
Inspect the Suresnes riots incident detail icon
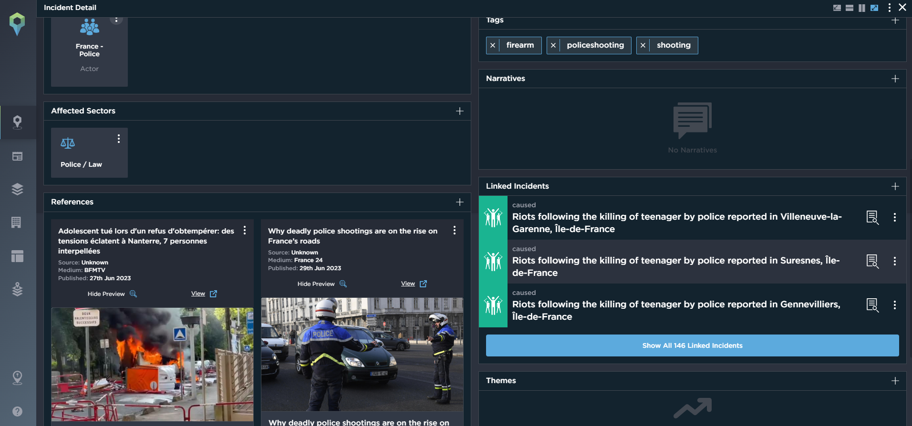(872, 262)
